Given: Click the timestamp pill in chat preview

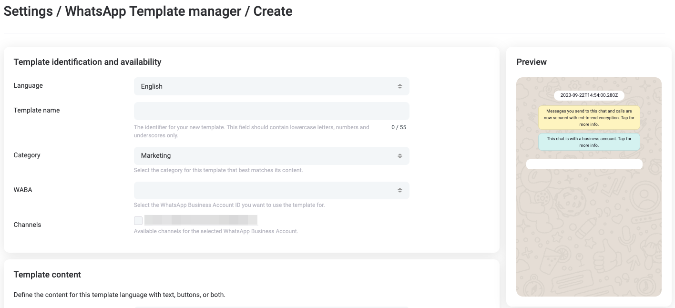Looking at the screenshot, I should [589, 95].
